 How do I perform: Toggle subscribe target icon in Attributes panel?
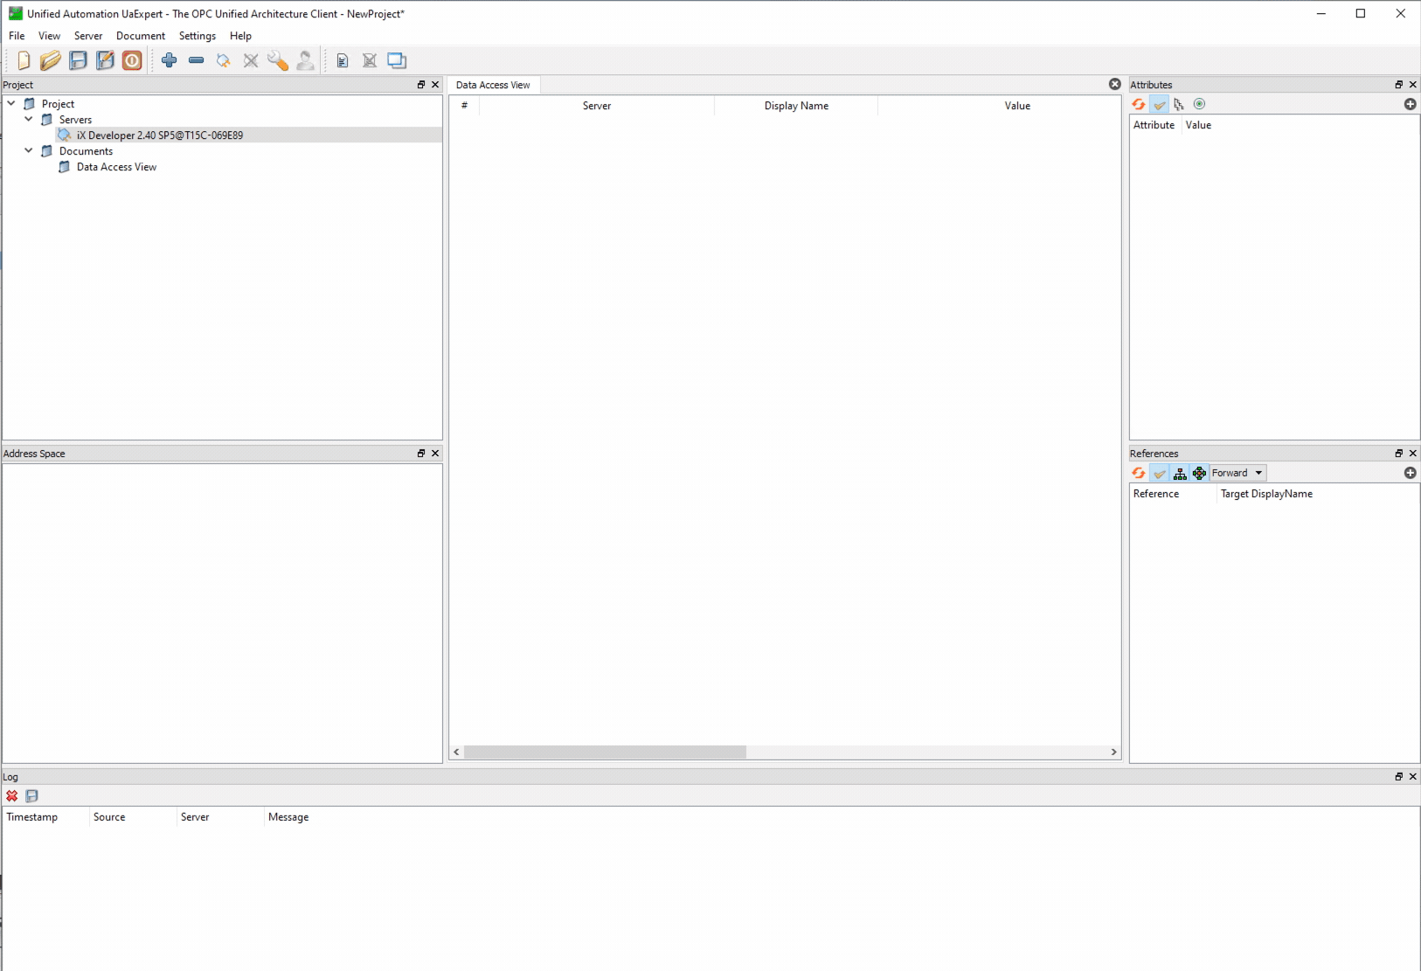coord(1200,104)
